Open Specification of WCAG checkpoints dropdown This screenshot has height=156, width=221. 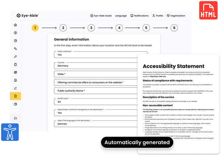tap(96, 113)
